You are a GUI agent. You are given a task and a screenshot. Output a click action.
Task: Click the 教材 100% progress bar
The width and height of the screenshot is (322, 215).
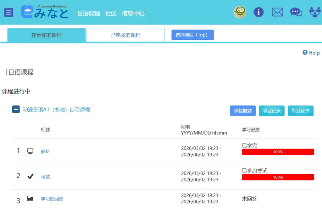pyautogui.click(x=278, y=152)
